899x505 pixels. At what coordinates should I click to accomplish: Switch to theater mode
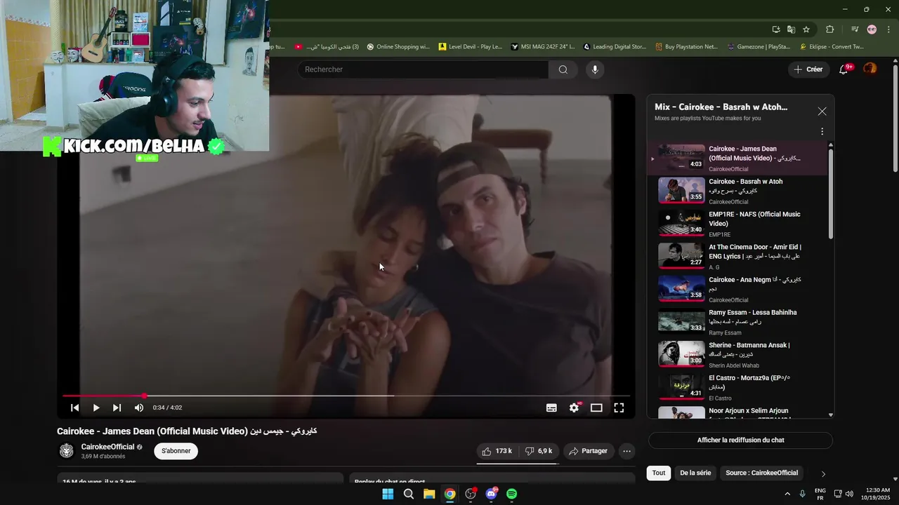point(596,408)
